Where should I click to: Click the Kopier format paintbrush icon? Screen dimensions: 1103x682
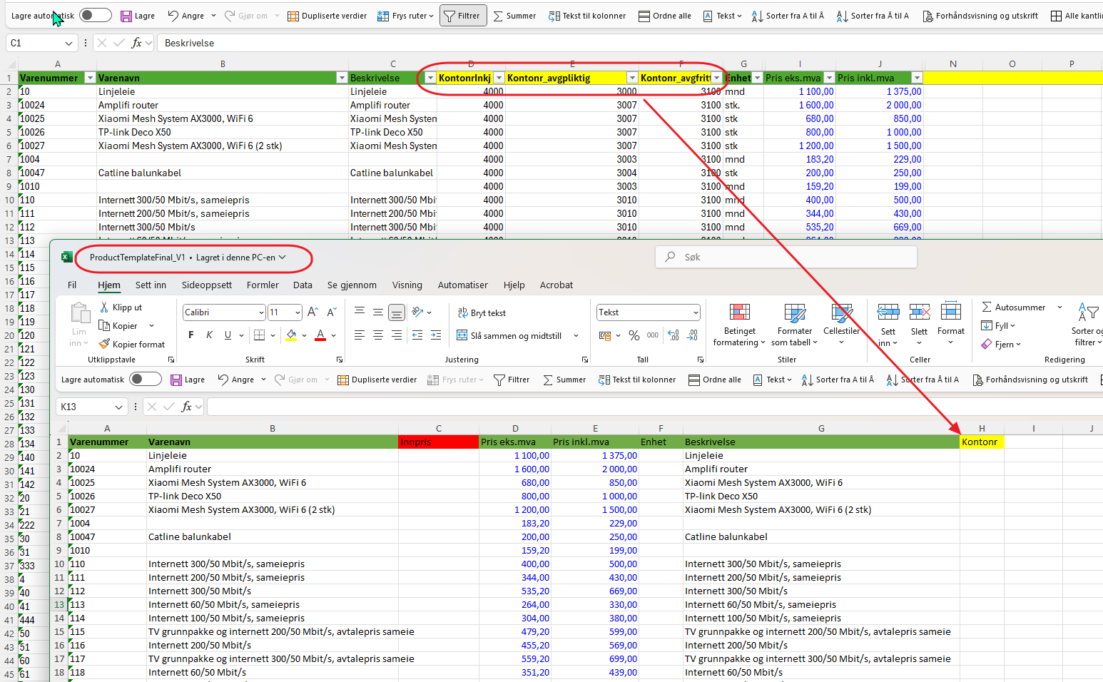(104, 344)
